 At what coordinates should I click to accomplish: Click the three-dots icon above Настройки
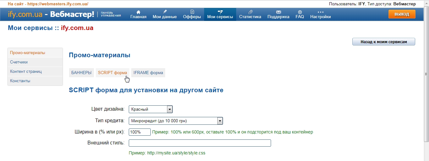point(320,12)
